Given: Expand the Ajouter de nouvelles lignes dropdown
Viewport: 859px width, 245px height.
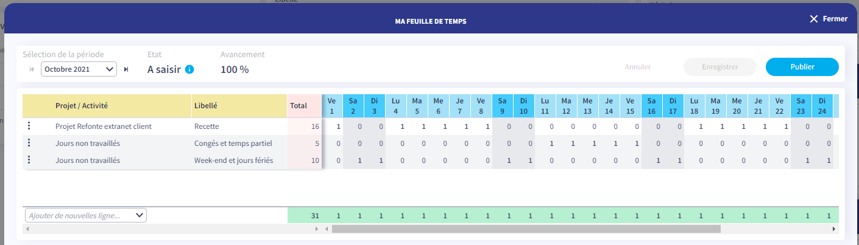Looking at the screenshot, I should (x=86, y=215).
